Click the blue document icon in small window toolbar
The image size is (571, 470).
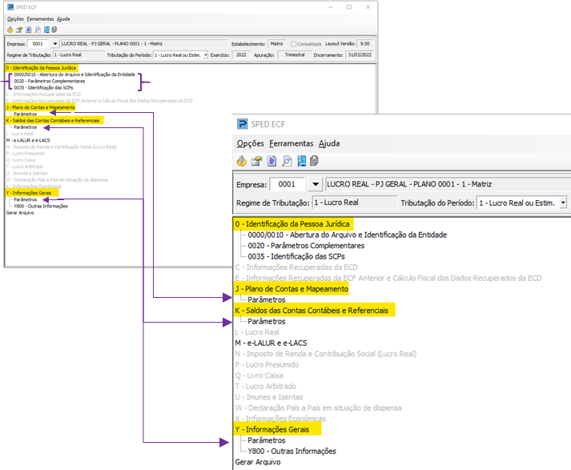tap(28, 30)
